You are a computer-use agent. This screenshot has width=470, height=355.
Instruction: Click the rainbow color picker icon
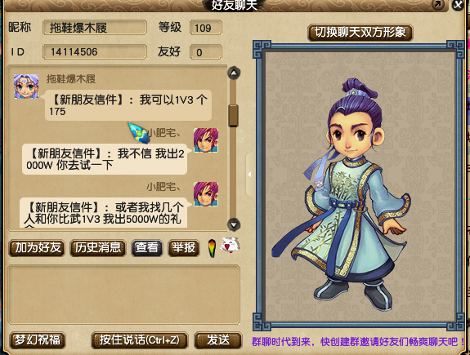coord(212,248)
